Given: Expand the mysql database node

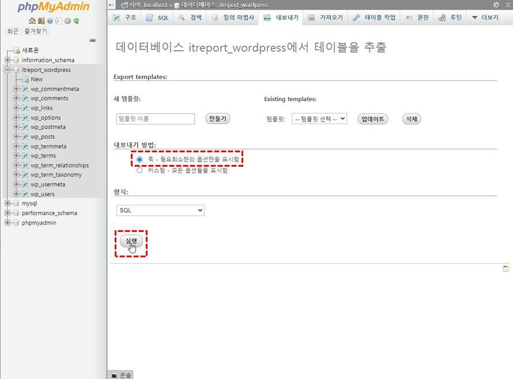Looking at the screenshot, I should [x=7, y=204].
